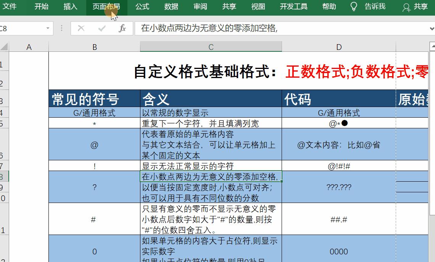Open the 文件 menu

(x=11, y=6)
